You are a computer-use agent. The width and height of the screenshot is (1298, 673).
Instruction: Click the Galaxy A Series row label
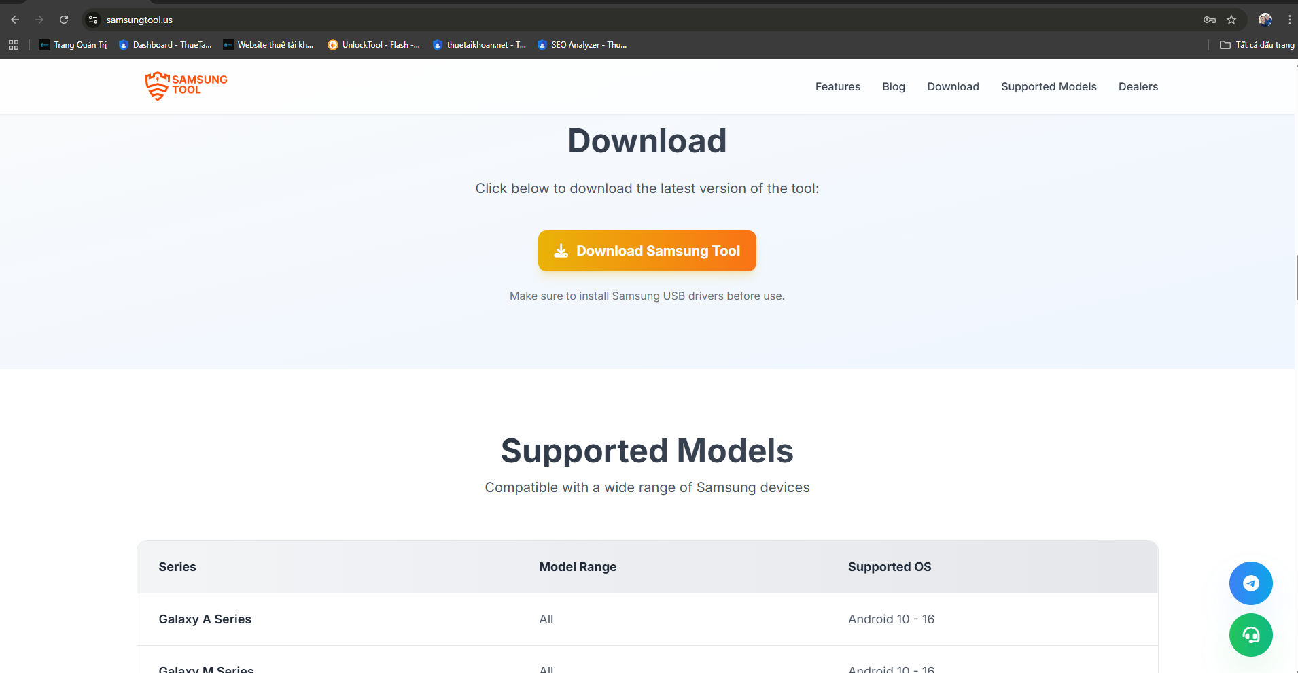coord(205,619)
